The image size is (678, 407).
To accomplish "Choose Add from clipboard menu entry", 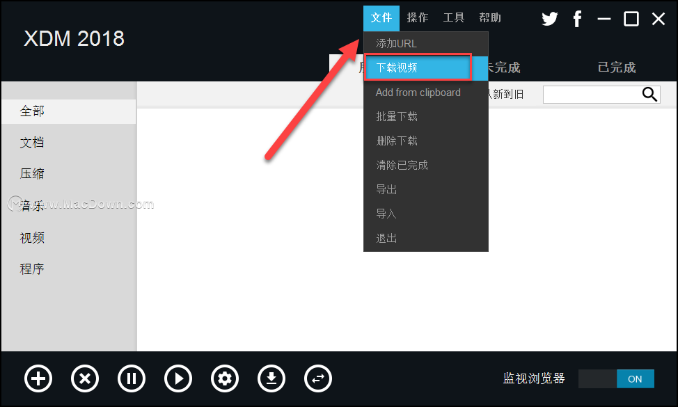I will (x=426, y=93).
